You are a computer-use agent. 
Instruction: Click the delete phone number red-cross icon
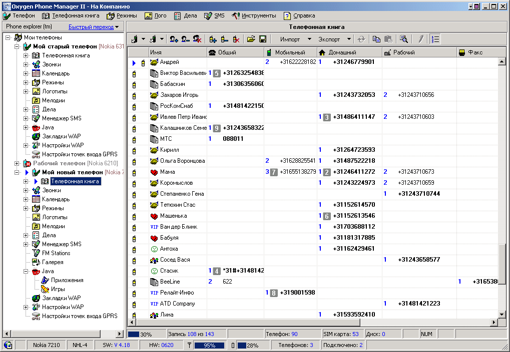236,39
